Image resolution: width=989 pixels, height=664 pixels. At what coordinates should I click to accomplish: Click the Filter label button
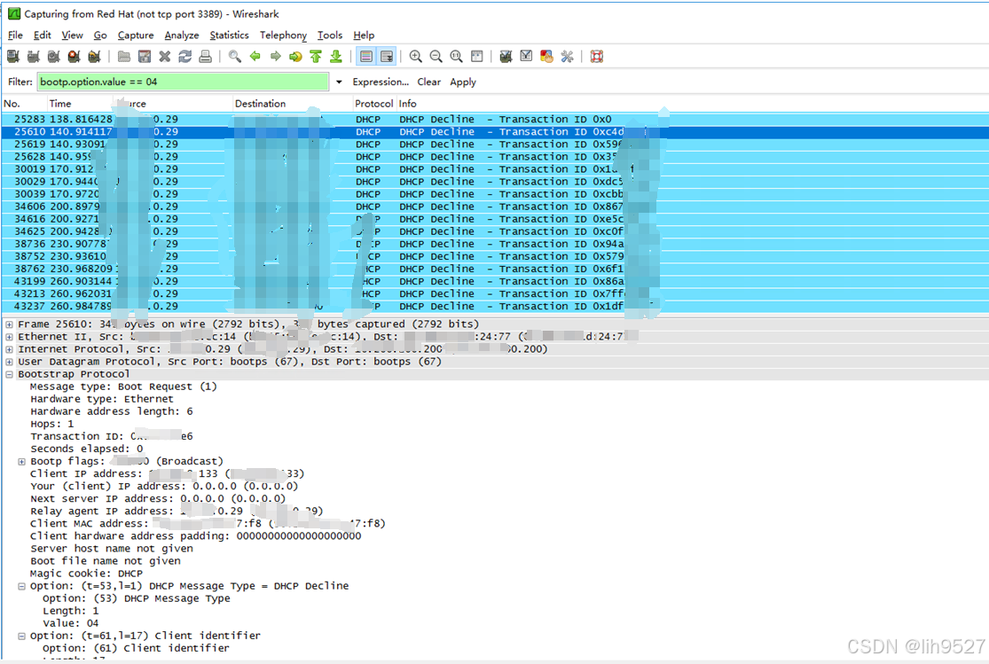20,82
